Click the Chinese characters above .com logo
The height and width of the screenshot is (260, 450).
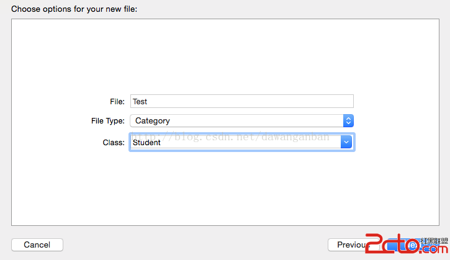pos(434,241)
